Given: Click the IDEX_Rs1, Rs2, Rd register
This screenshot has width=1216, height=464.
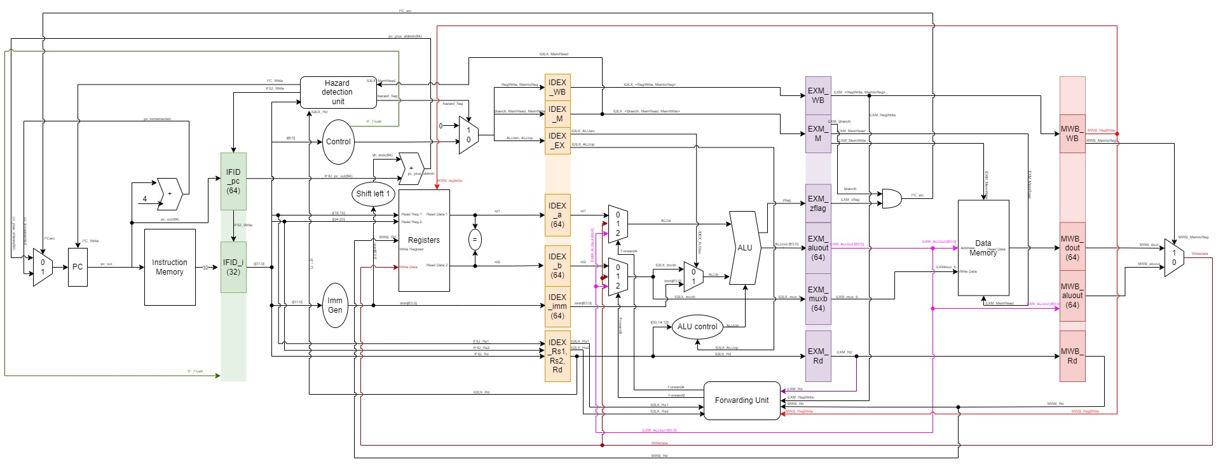Looking at the screenshot, I should point(557,356).
